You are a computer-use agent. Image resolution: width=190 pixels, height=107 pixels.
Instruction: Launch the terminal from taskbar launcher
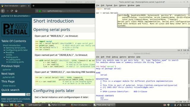coord(19,105)
